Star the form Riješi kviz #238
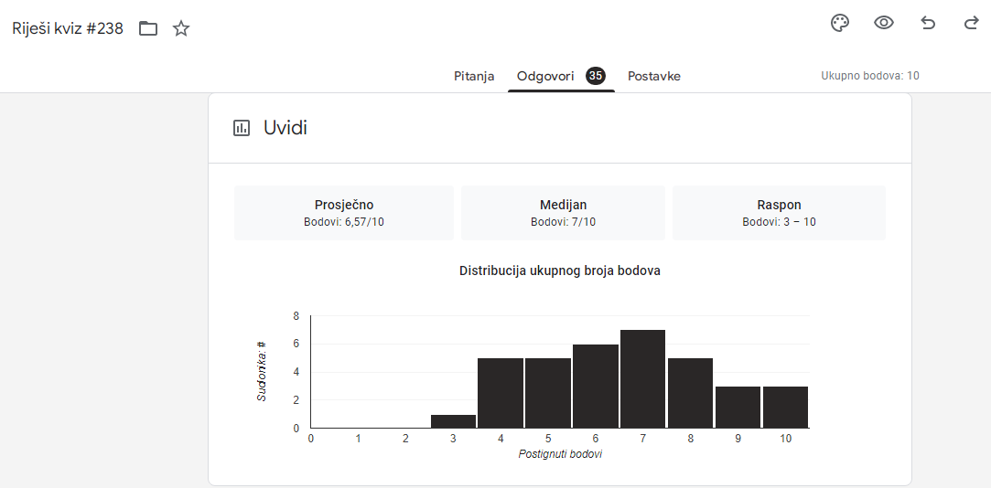991x488 pixels. click(181, 28)
